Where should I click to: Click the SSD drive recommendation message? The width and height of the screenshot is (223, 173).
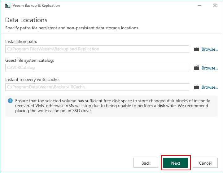click(x=112, y=106)
